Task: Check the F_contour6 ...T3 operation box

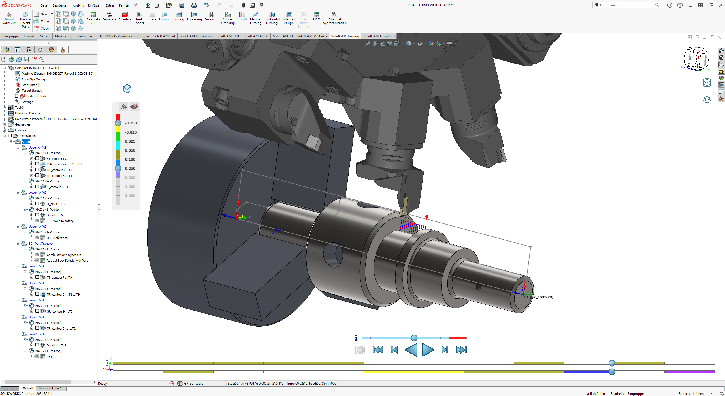Action: click(x=37, y=187)
